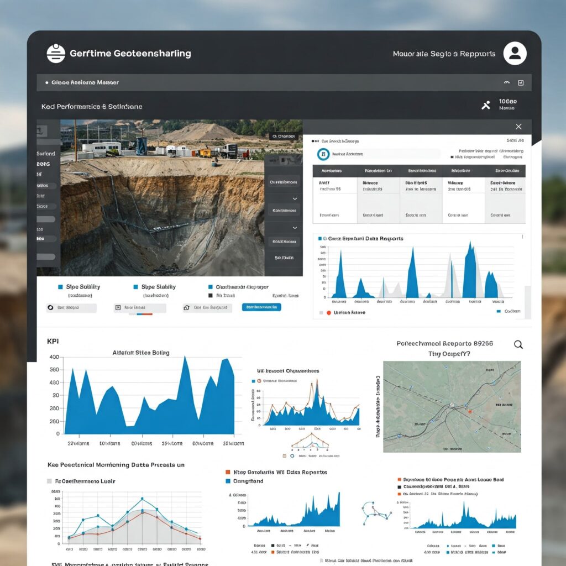Toggle the second Slpe Slablity legend checkbox

point(135,287)
